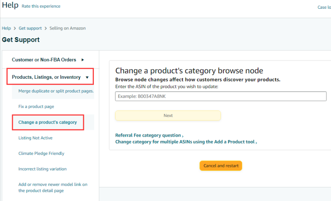Click the Cancel and restart button
Image resolution: width=331 pixels, height=201 pixels.
pos(221,166)
